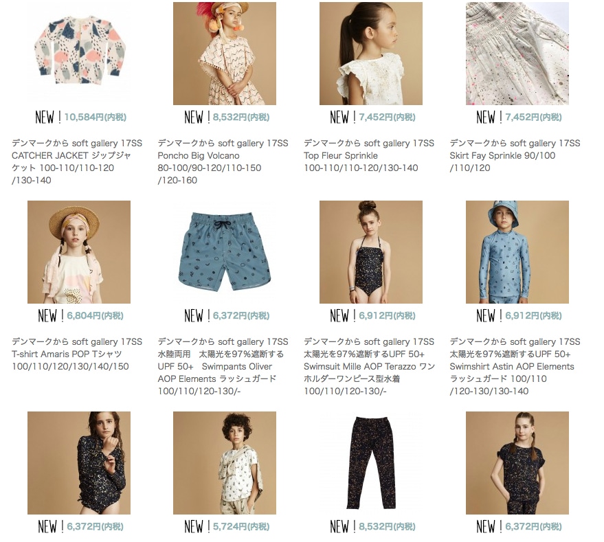Open Swimshirt Astin blue rashguard photo
Screen dimensions: 604x542
pos(517,252)
